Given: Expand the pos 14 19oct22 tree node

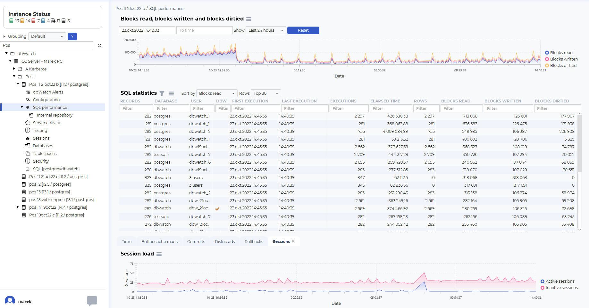Looking at the screenshot, I should click(18, 207).
